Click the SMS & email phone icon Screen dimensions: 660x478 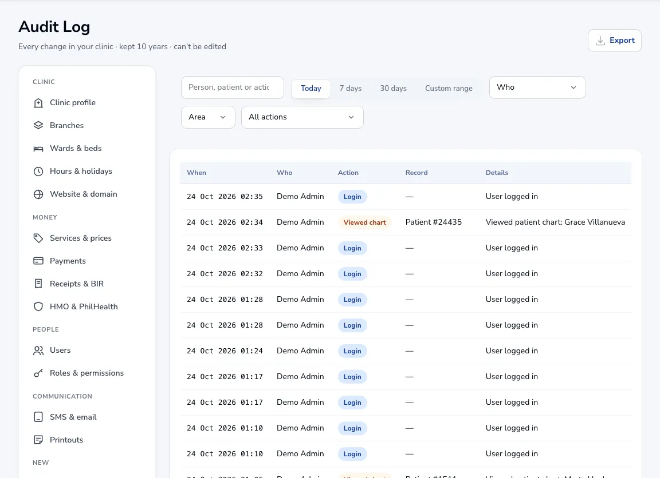pos(38,417)
